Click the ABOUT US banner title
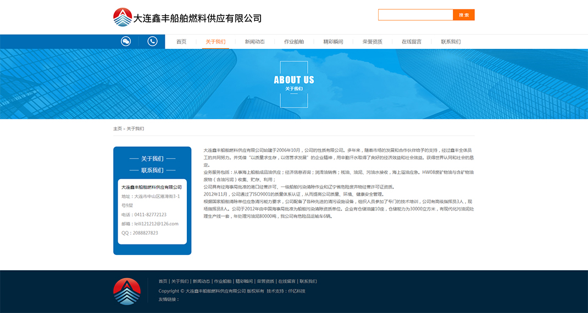588x313 pixels. point(294,80)
